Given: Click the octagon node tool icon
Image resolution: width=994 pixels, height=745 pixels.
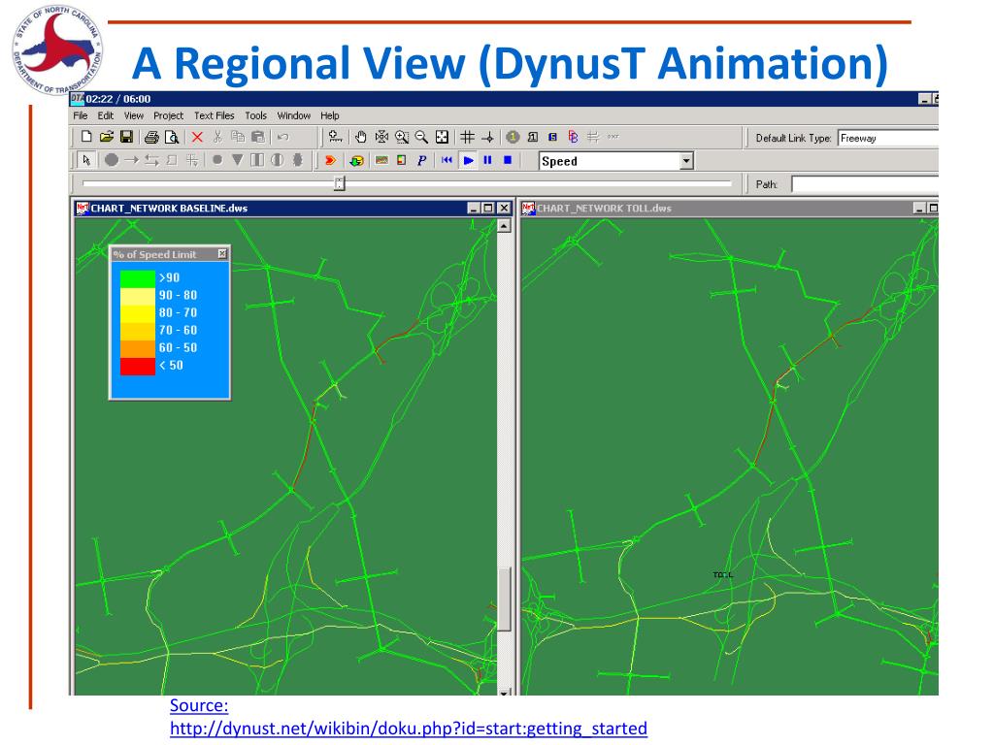Looking at the screenshot, I should click(112, 160).
